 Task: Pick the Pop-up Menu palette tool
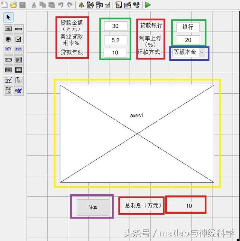(9, 60)
